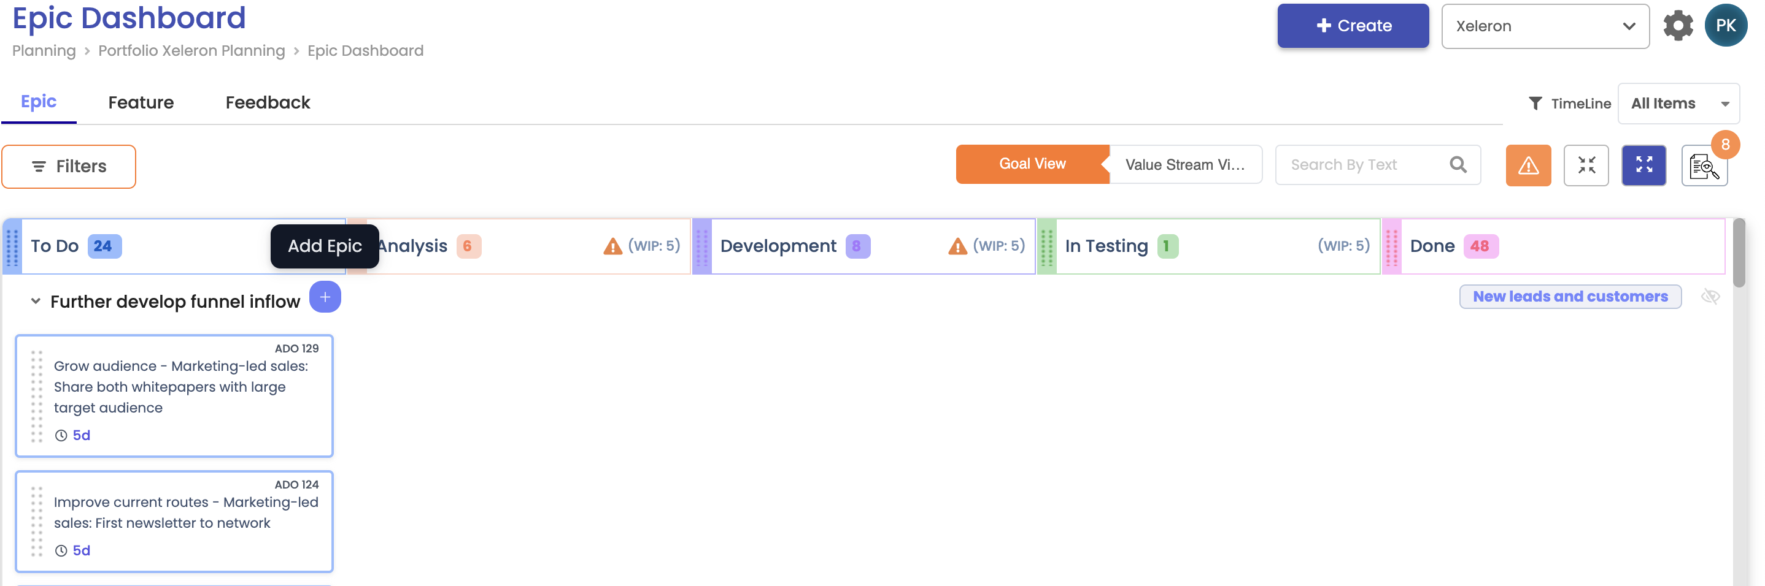1765x586 pixels.
Task: Open the document review icon with badge
Action: (x=1704, y=166)
